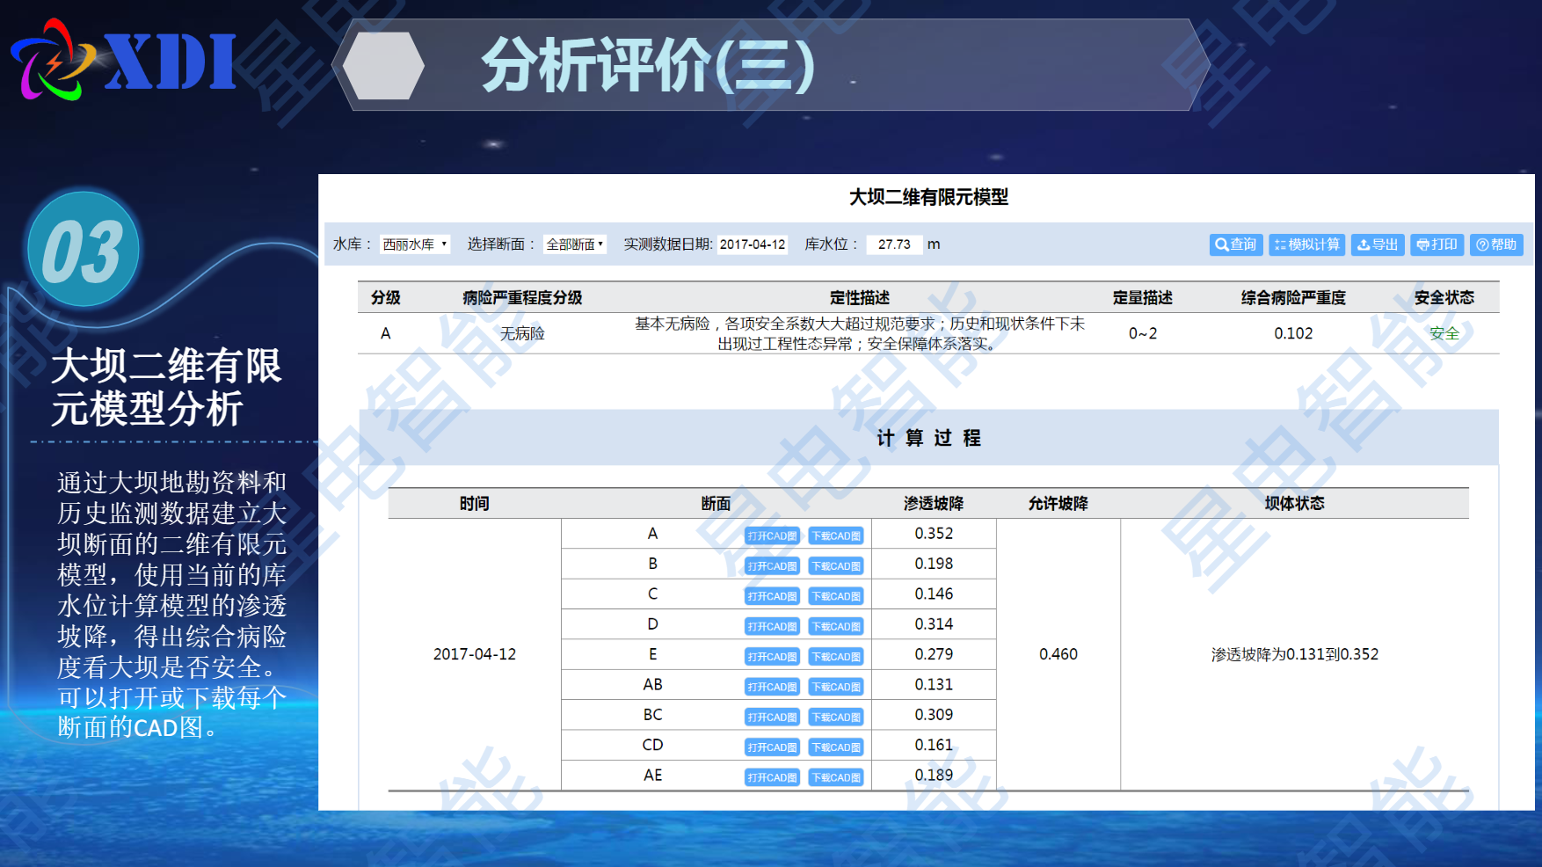Viewport: 1542px width, 867px height.
Task: Click the 2017-04-12 time cell
Action: coord(475,654)
